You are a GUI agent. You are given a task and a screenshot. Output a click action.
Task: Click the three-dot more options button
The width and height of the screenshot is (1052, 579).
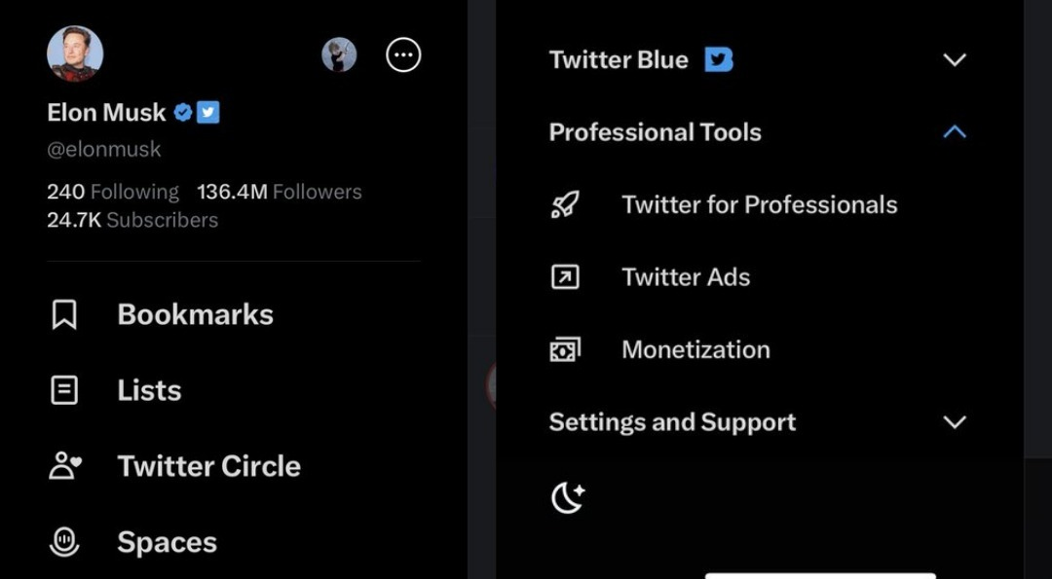(x=403, y=54)
